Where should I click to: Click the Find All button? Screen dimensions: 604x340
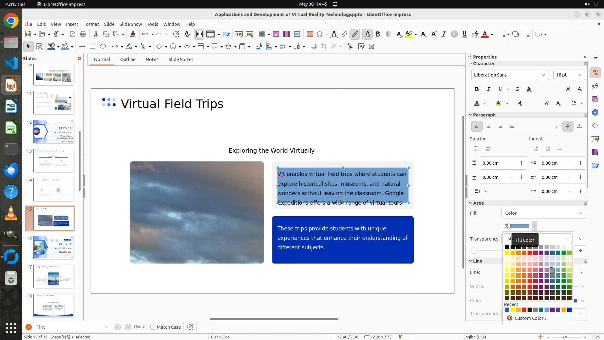point(140,327)
